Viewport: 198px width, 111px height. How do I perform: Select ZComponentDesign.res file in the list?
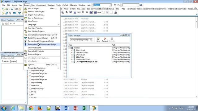pos(38,80)
